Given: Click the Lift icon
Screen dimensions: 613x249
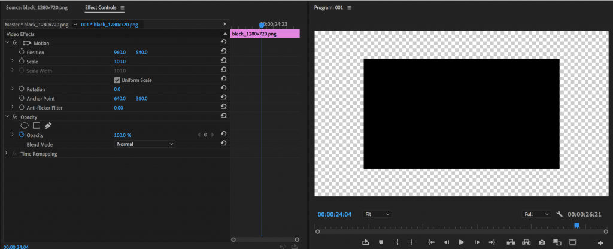Looking at the screenshot, I should point(511,242).
